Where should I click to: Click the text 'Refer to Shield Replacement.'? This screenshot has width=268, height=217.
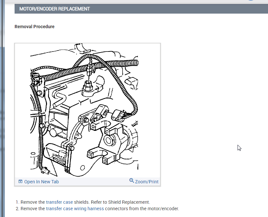click(x=120, y=202)
